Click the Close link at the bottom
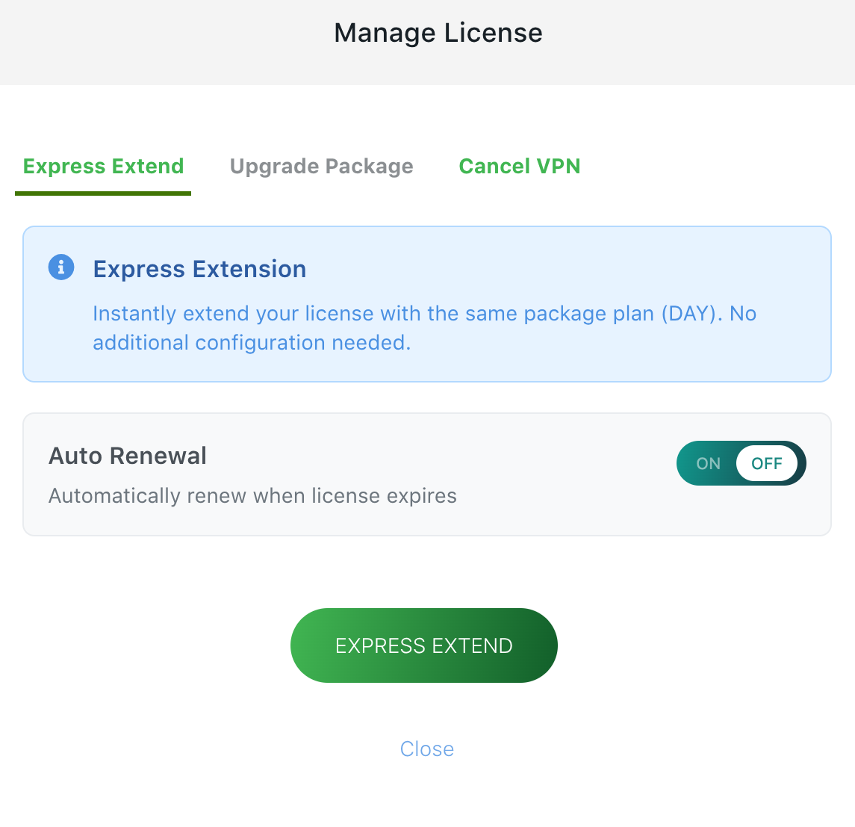Viewport: 855px width, 827px height. point(427,749)
